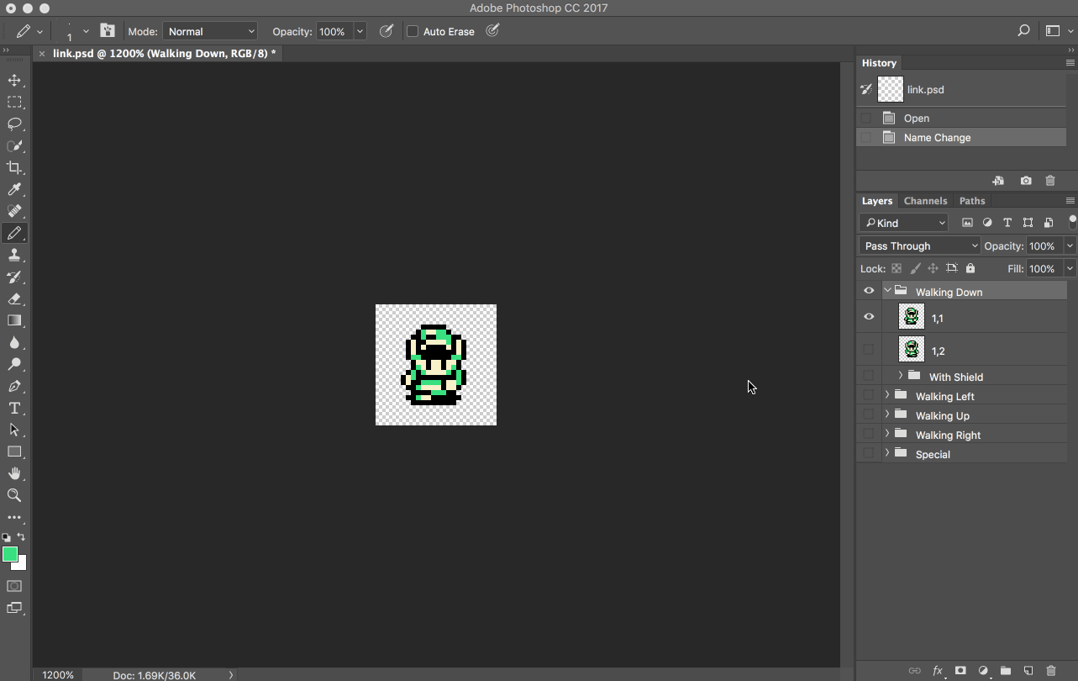Open the brush settings panel icon
This screenshot has height=681, width=1078.
pyautogui.click(x=108, y=31)
